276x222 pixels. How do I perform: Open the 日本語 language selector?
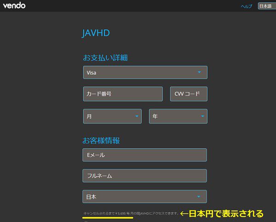click(267, 6)
